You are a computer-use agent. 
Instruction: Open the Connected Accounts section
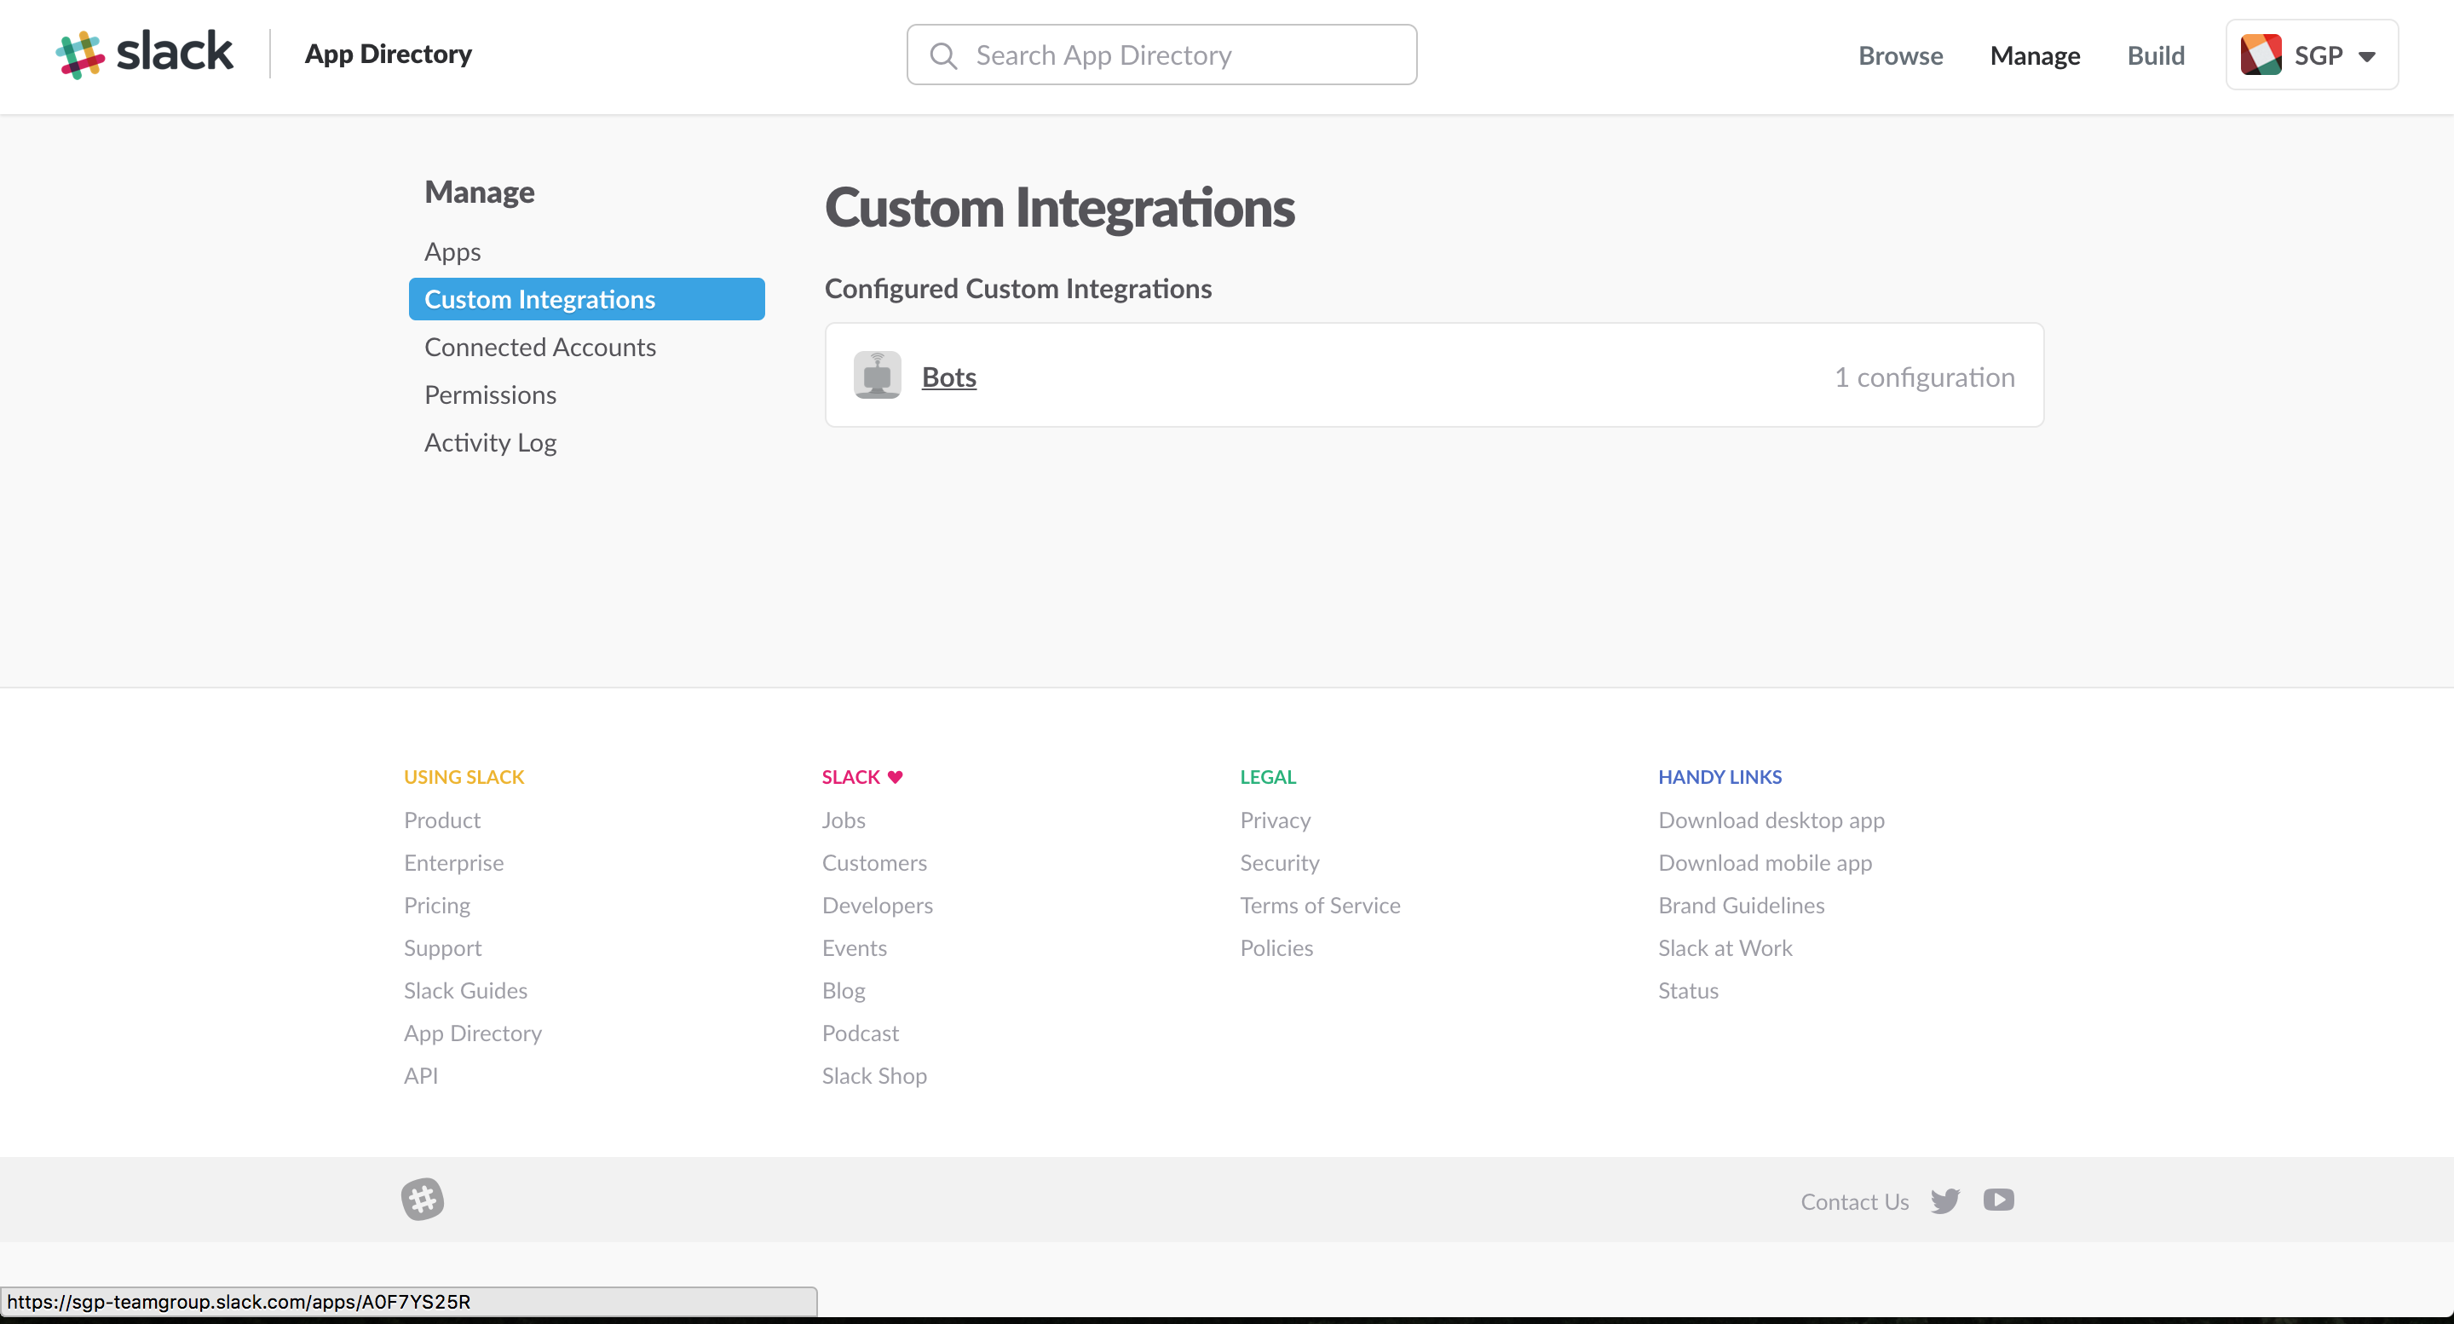[540, 347]
